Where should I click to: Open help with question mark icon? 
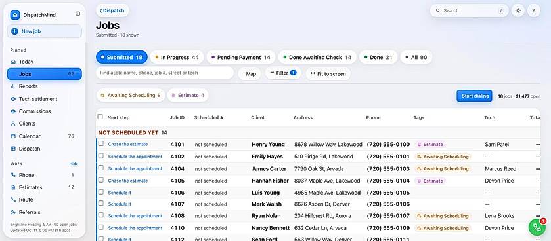(x=533, y=10)
